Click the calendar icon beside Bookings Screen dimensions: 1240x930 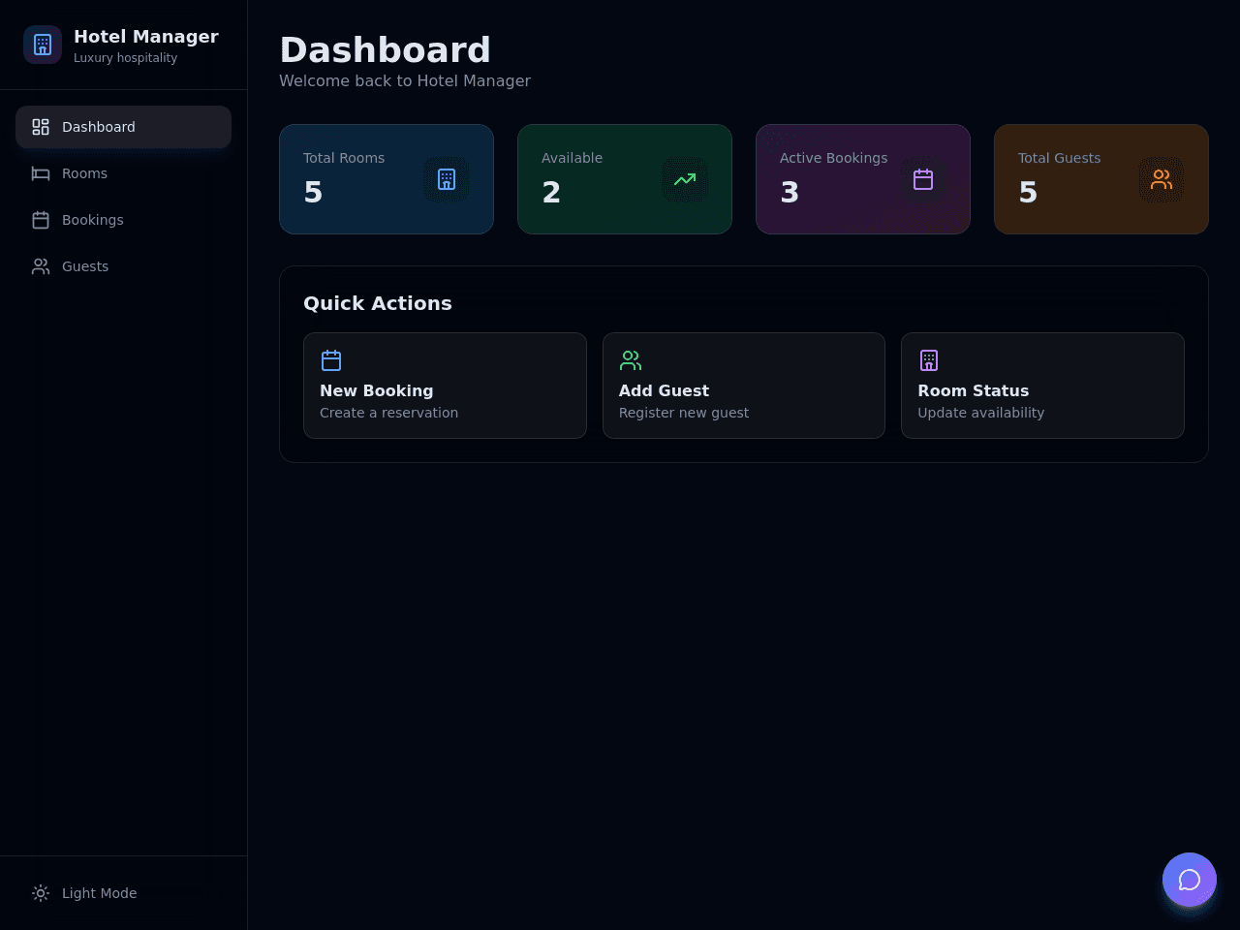(x=41, y=220)
